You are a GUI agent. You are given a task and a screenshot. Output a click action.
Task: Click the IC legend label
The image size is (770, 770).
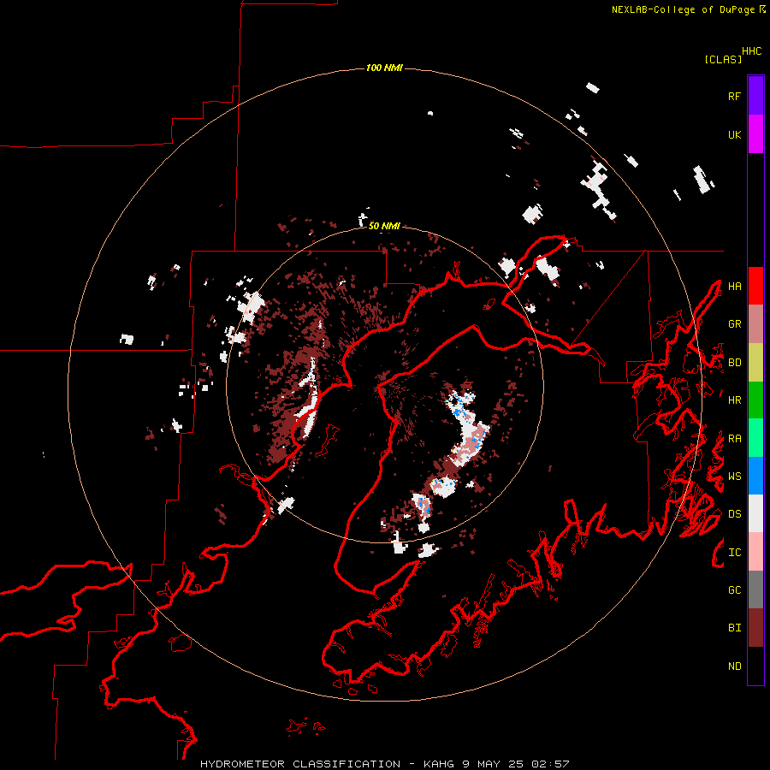[x=734, y=553]
